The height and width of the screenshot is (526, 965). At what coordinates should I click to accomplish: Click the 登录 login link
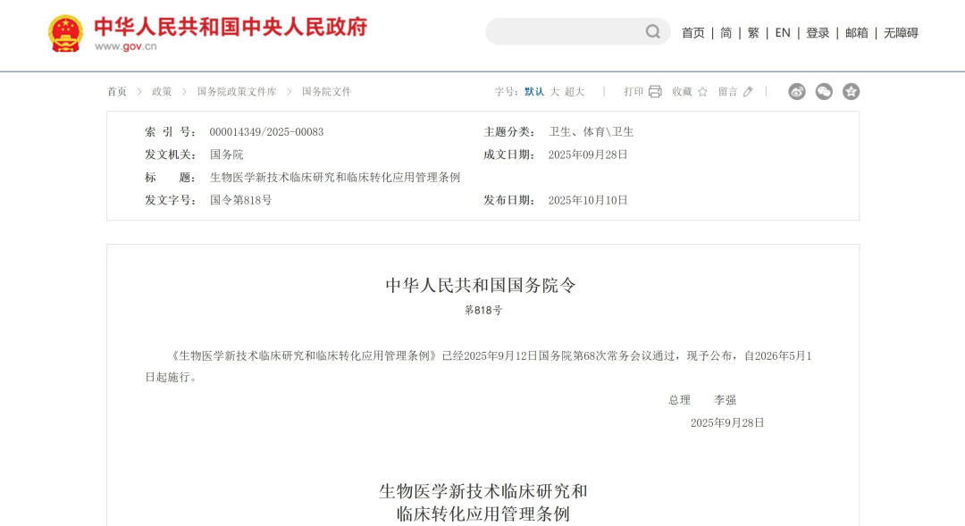(x=818, y=32)
